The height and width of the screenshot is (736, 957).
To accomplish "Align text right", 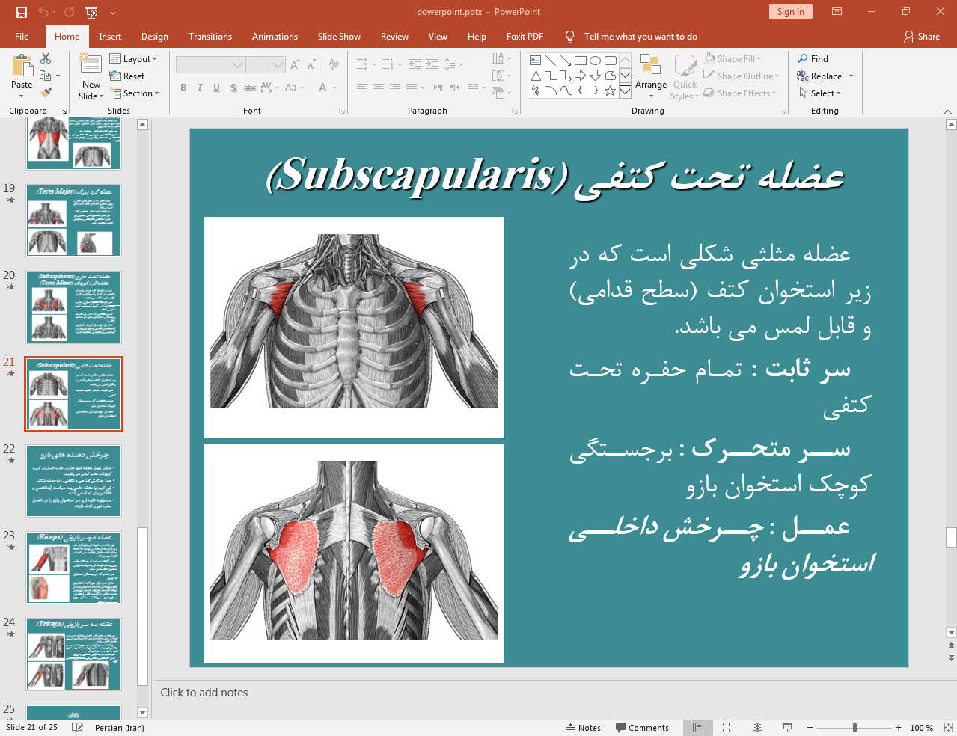I will coord(395,88).
